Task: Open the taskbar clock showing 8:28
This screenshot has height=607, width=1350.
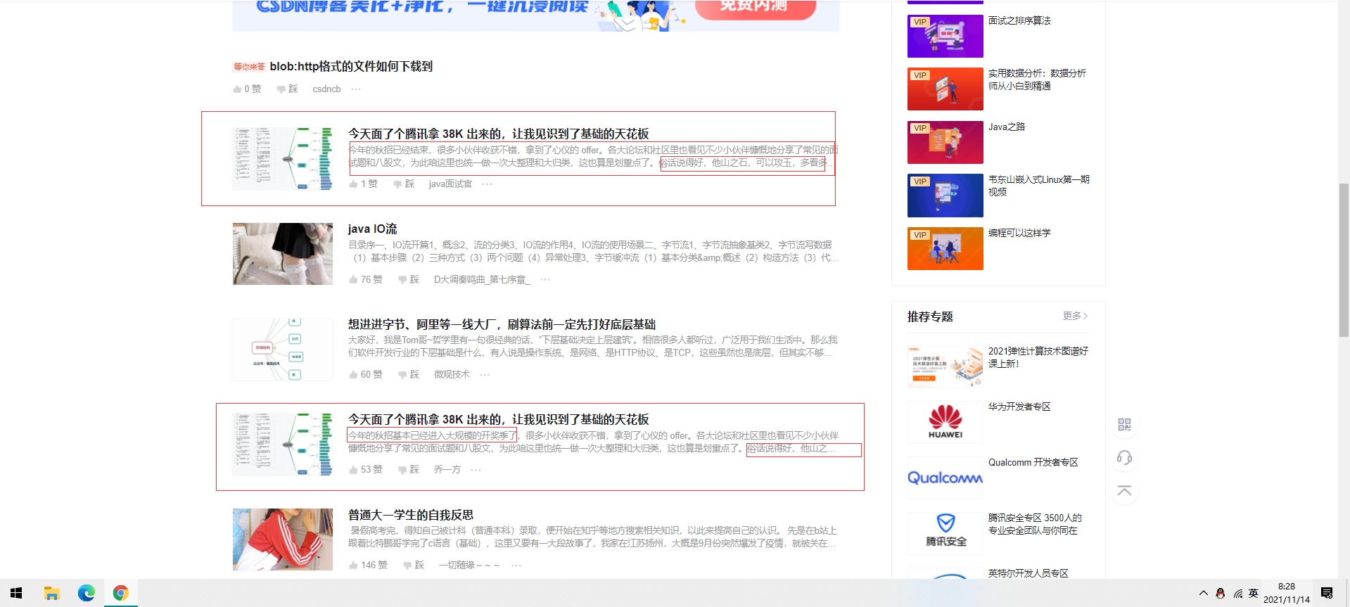Action: pyautogui.click(x=1287, y=594)
